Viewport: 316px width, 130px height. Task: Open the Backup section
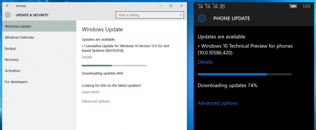click(39, 48)
